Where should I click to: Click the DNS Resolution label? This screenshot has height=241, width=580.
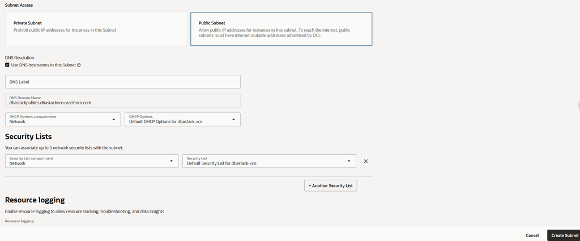[20, 58]
